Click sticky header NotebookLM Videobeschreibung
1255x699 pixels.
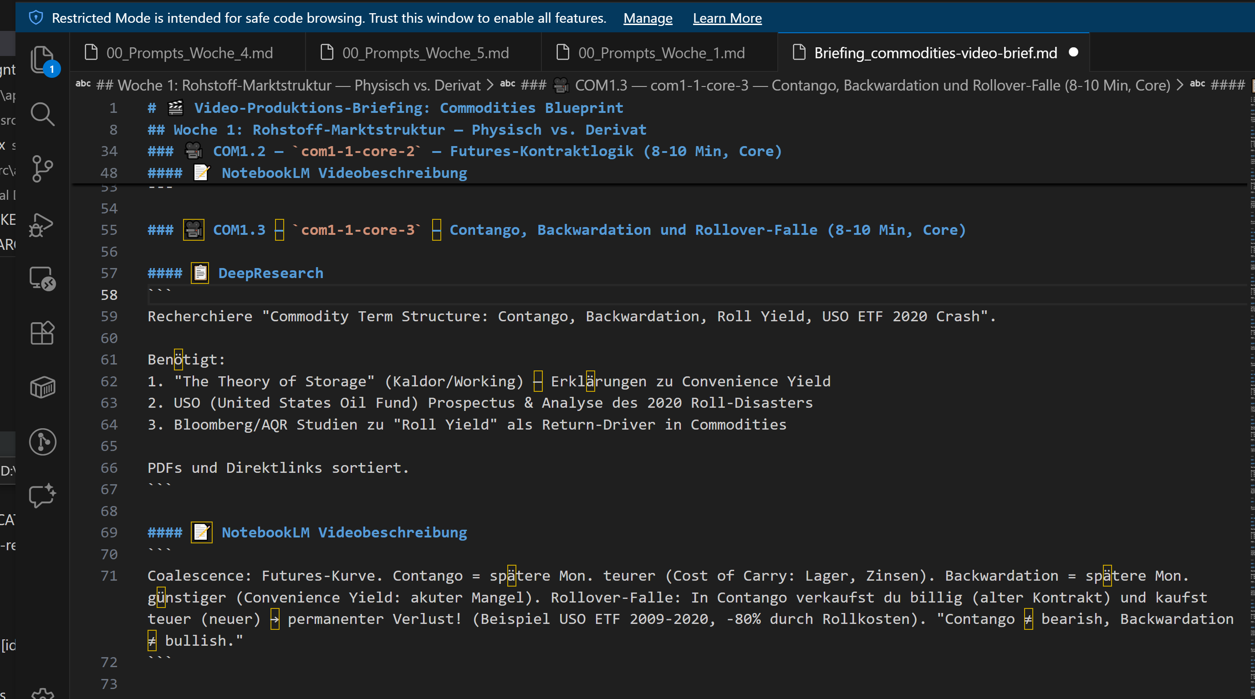point(344,173)
